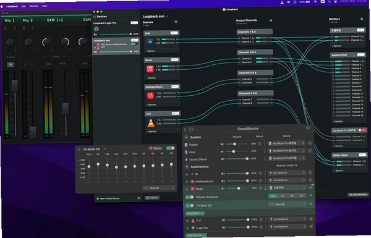Expand the Logic Pro row chevron
The image size is (371, 238).
[311, 226]
